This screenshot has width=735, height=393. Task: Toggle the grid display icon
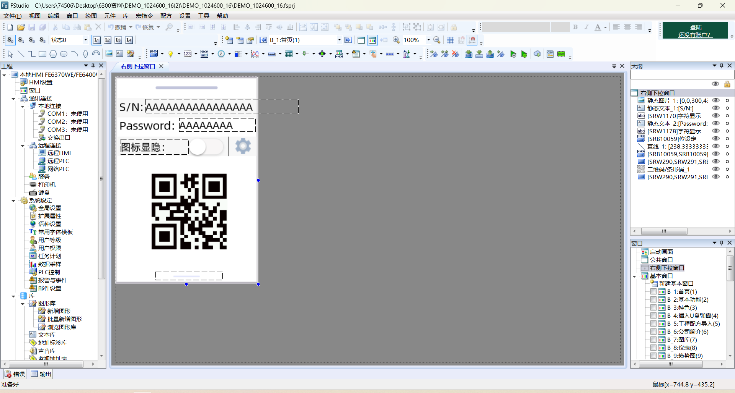(x=450, y=40)
